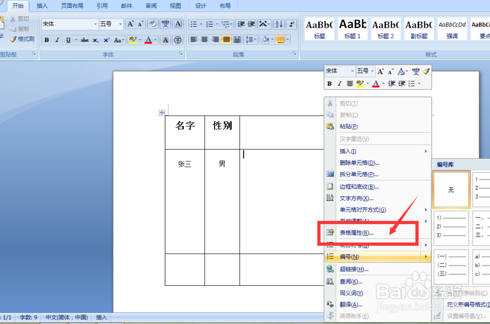Shrink font size in ribbon

(x=141, y=23)
